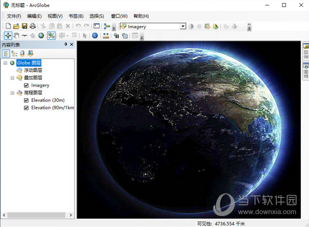Viewport: 309px width, 227px height.
Task: Open the Python window icon
Action: (96, 26)
